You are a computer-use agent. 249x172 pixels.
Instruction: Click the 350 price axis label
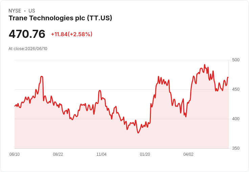236,148
